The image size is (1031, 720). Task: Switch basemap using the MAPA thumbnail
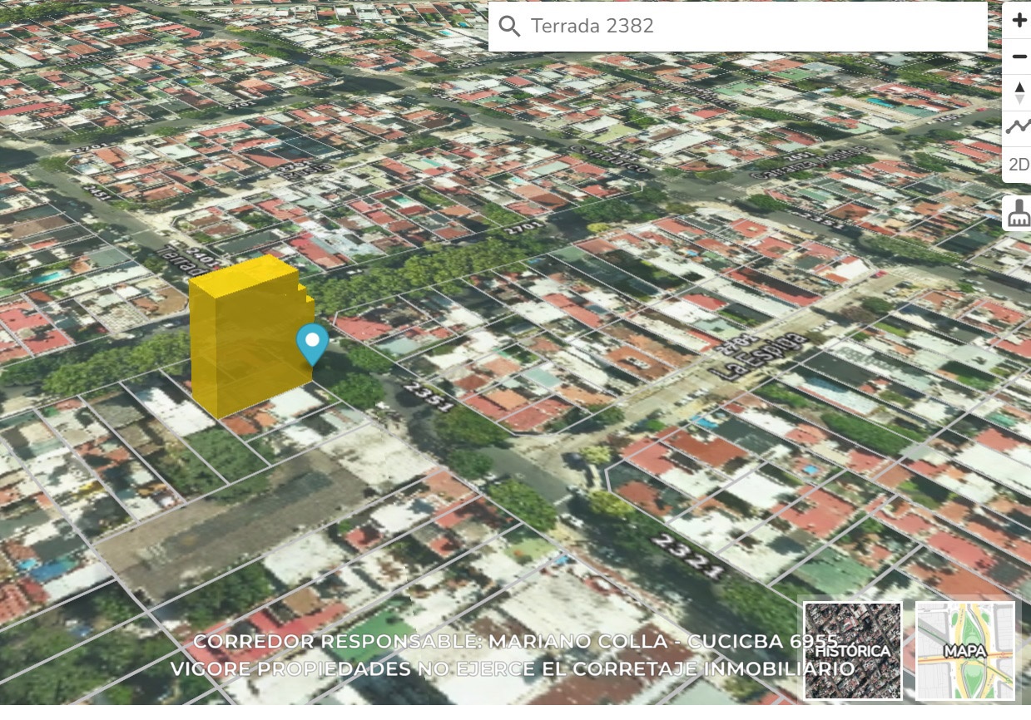964,649
